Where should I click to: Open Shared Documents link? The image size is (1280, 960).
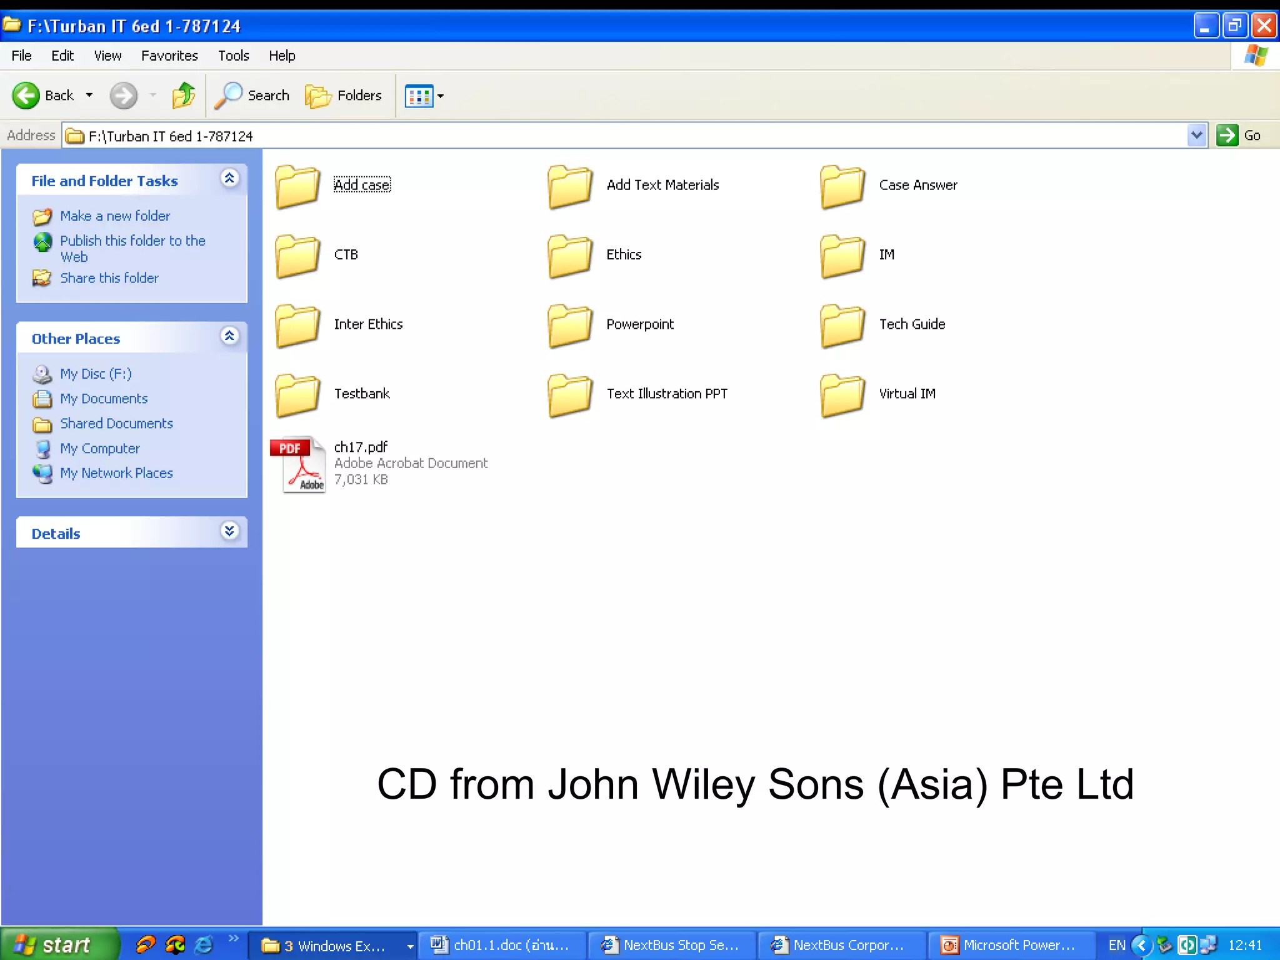click(x=116, y=424)
